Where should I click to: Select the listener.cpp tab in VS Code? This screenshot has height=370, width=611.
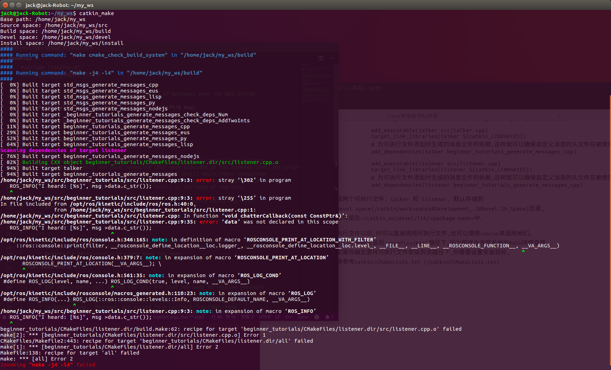click(19, 59)
